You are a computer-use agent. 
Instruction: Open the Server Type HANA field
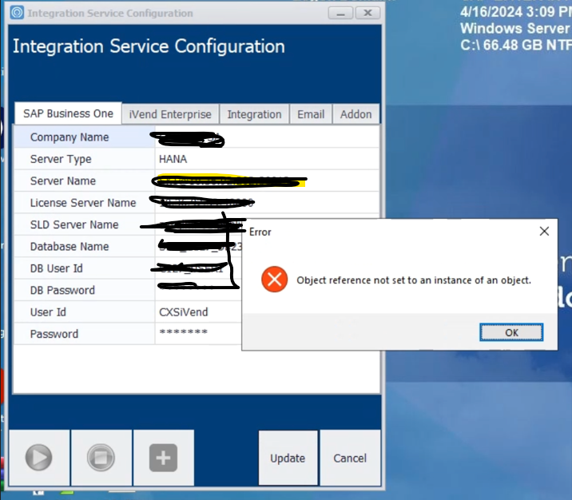tap(267, 159)
